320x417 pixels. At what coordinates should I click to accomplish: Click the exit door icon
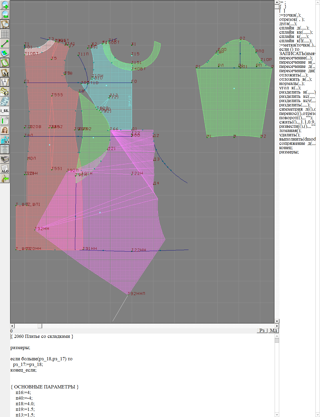[x=5, y=178]
